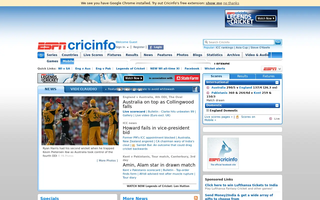Click Lufthansa tickets to India sponsored link
The image size is (320, 200).
(x=241, y=185)
